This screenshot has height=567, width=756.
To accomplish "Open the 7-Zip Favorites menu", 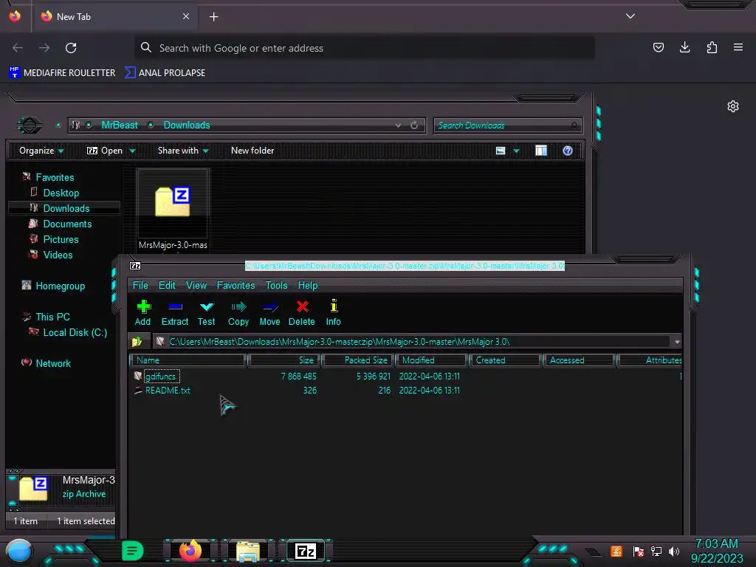I will coord(236,286).
